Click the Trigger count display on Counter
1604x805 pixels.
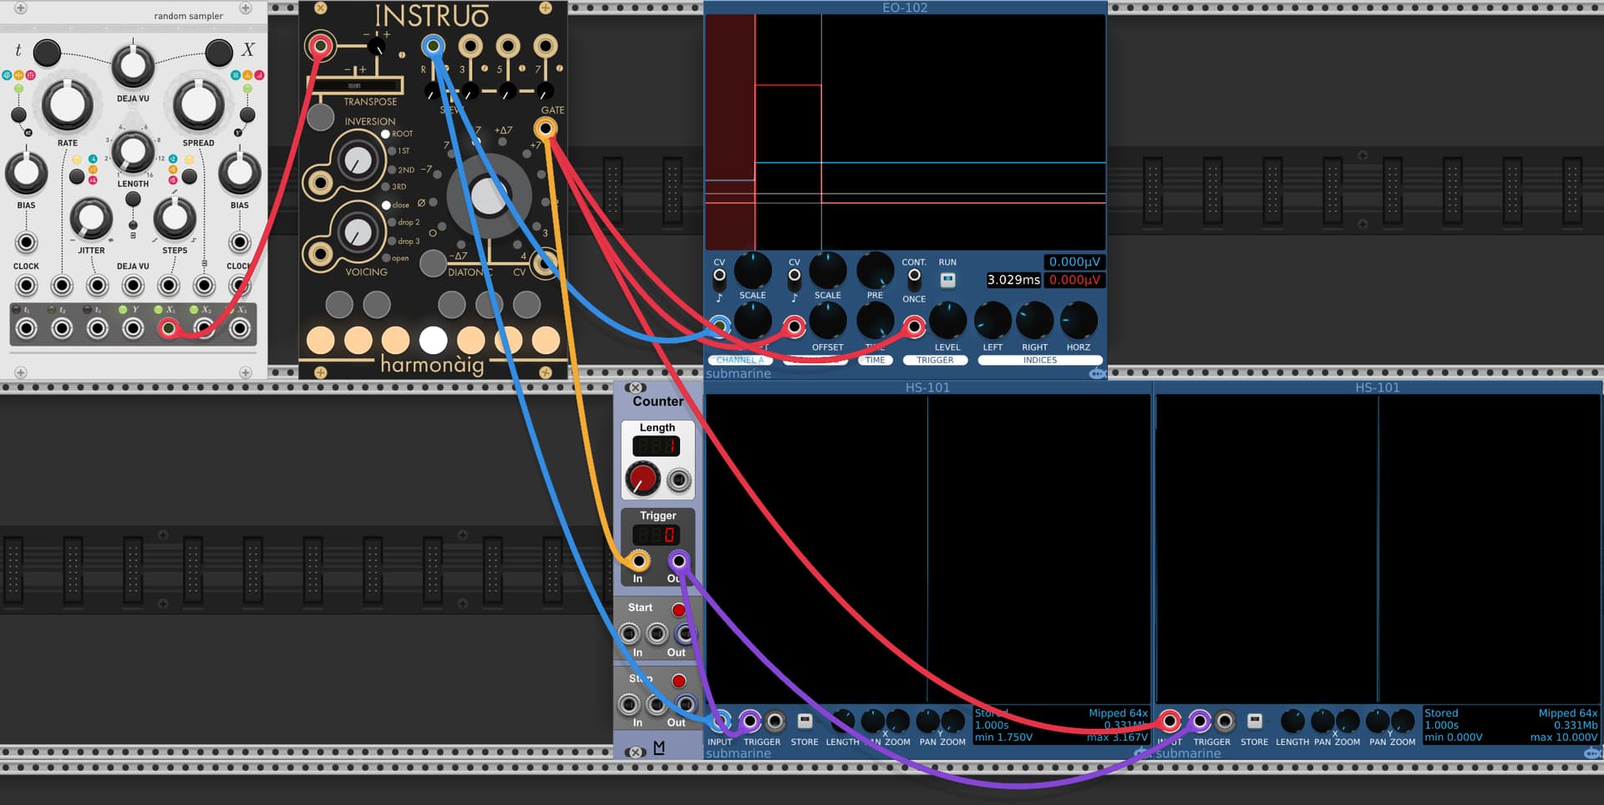click(x=657, y=535)
